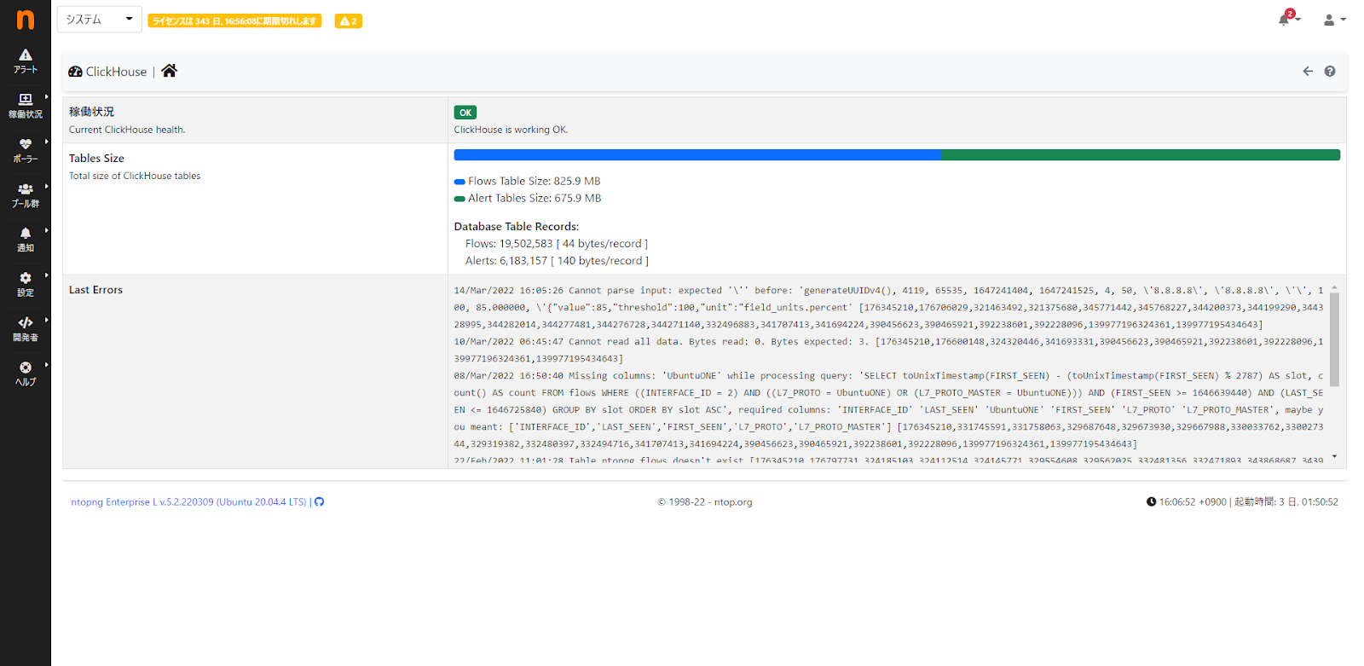Viewport: 1364px width, 666px height.
Task: Click the Last Errors scrollbar down arrow
Action: click(x=1334, y=457)
